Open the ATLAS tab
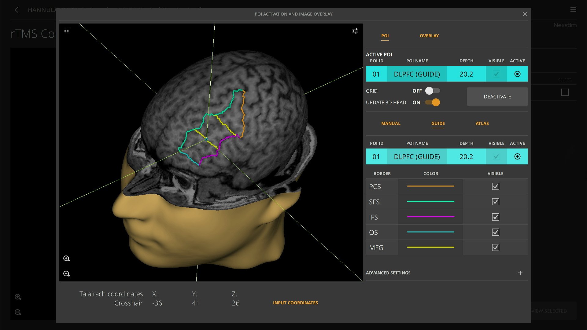Screen dimensions: 587x330 point(482,123)
